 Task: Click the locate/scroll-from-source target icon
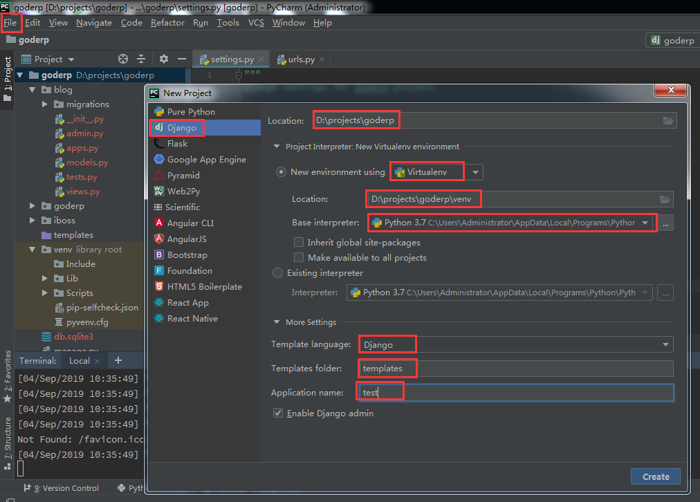pos(122,59)
